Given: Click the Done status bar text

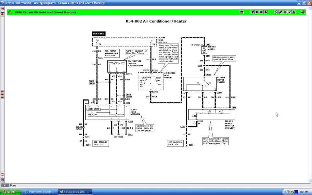Looking at the screenshot, I should (13, 186).
